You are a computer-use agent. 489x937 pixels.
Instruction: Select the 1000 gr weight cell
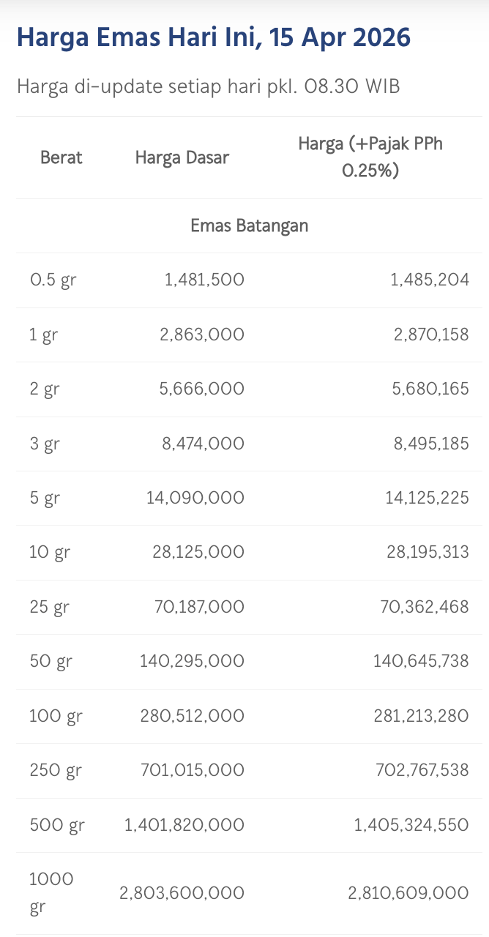tap(51, 893)
